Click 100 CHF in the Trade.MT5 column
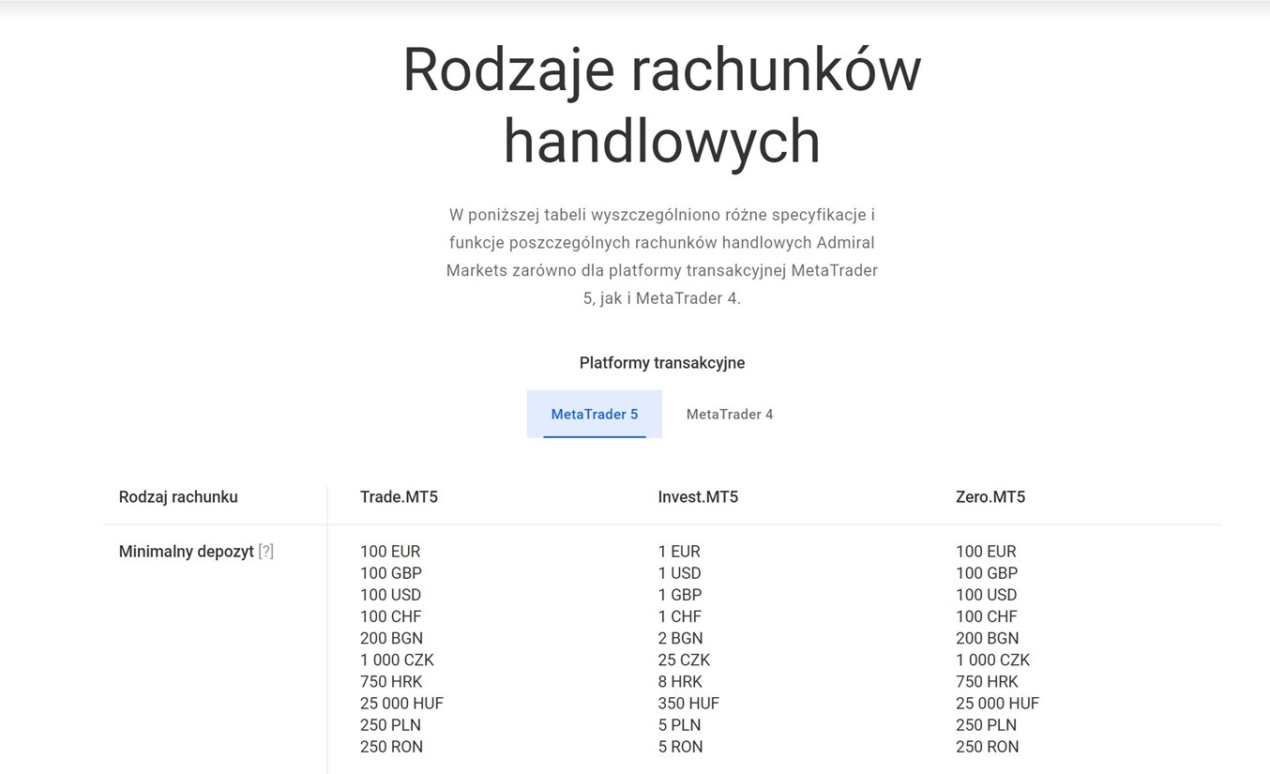 point(391,616)
